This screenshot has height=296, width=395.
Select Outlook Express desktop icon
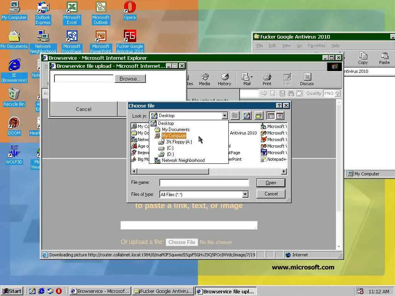[43, 13]
